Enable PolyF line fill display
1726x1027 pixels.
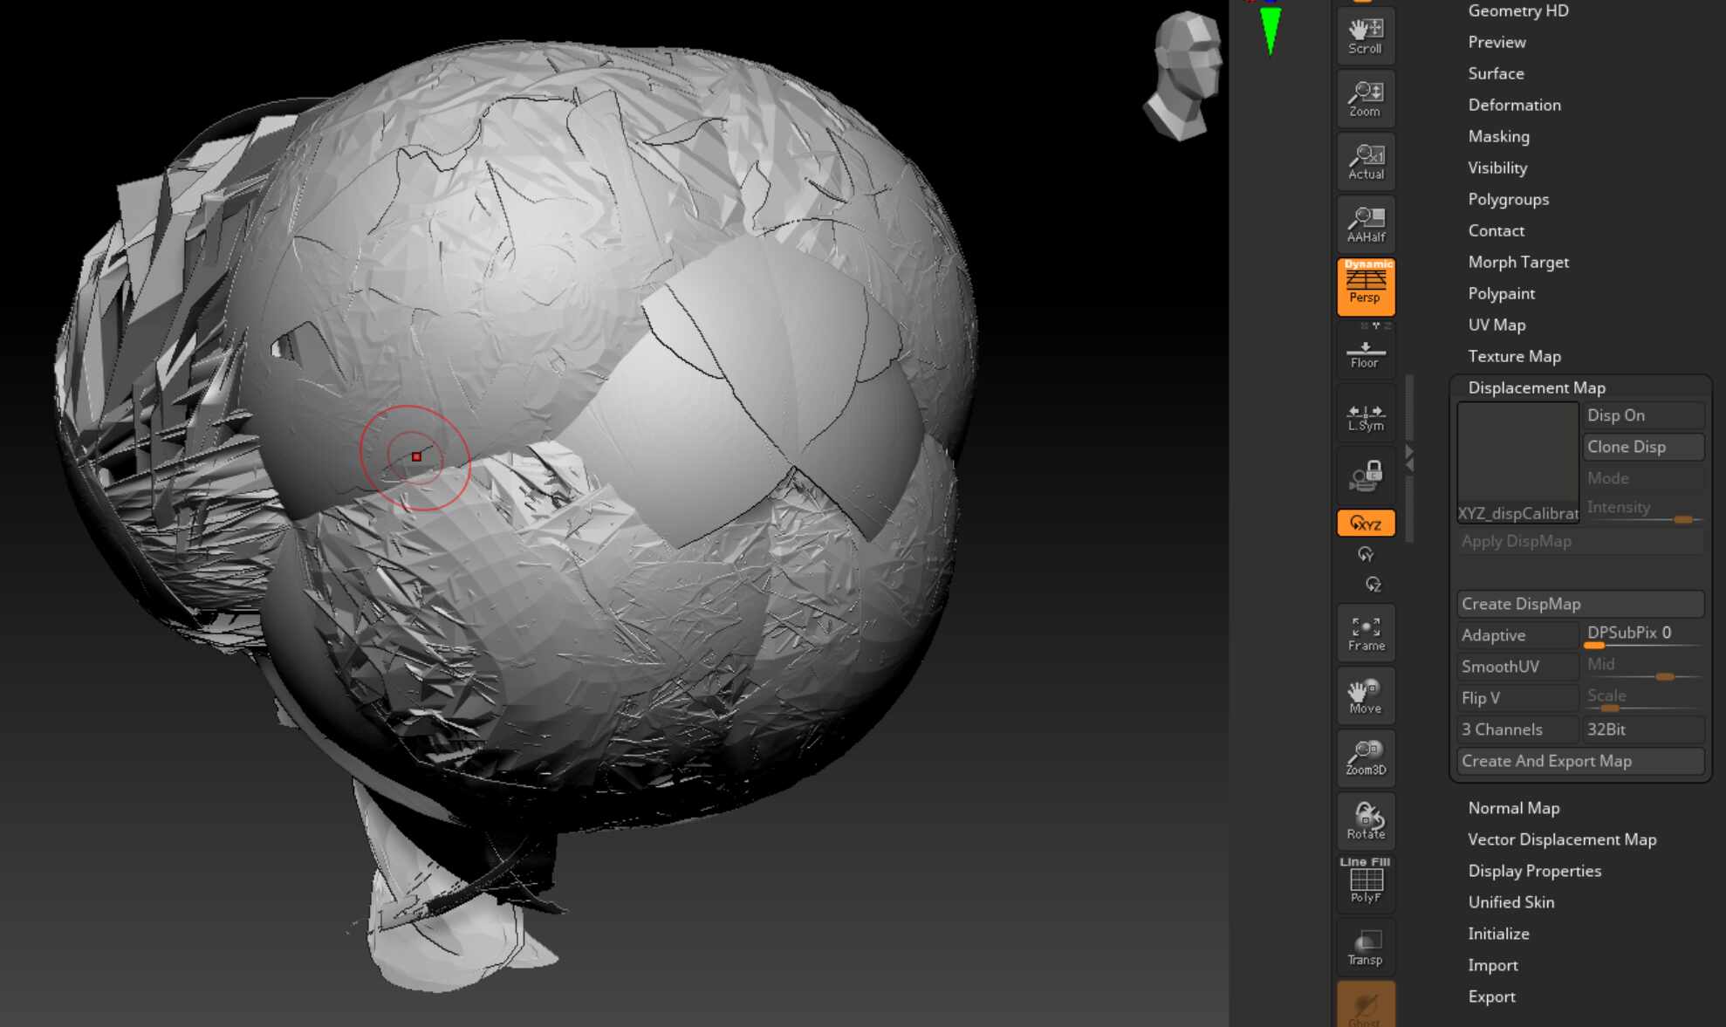click(1366, 882)
